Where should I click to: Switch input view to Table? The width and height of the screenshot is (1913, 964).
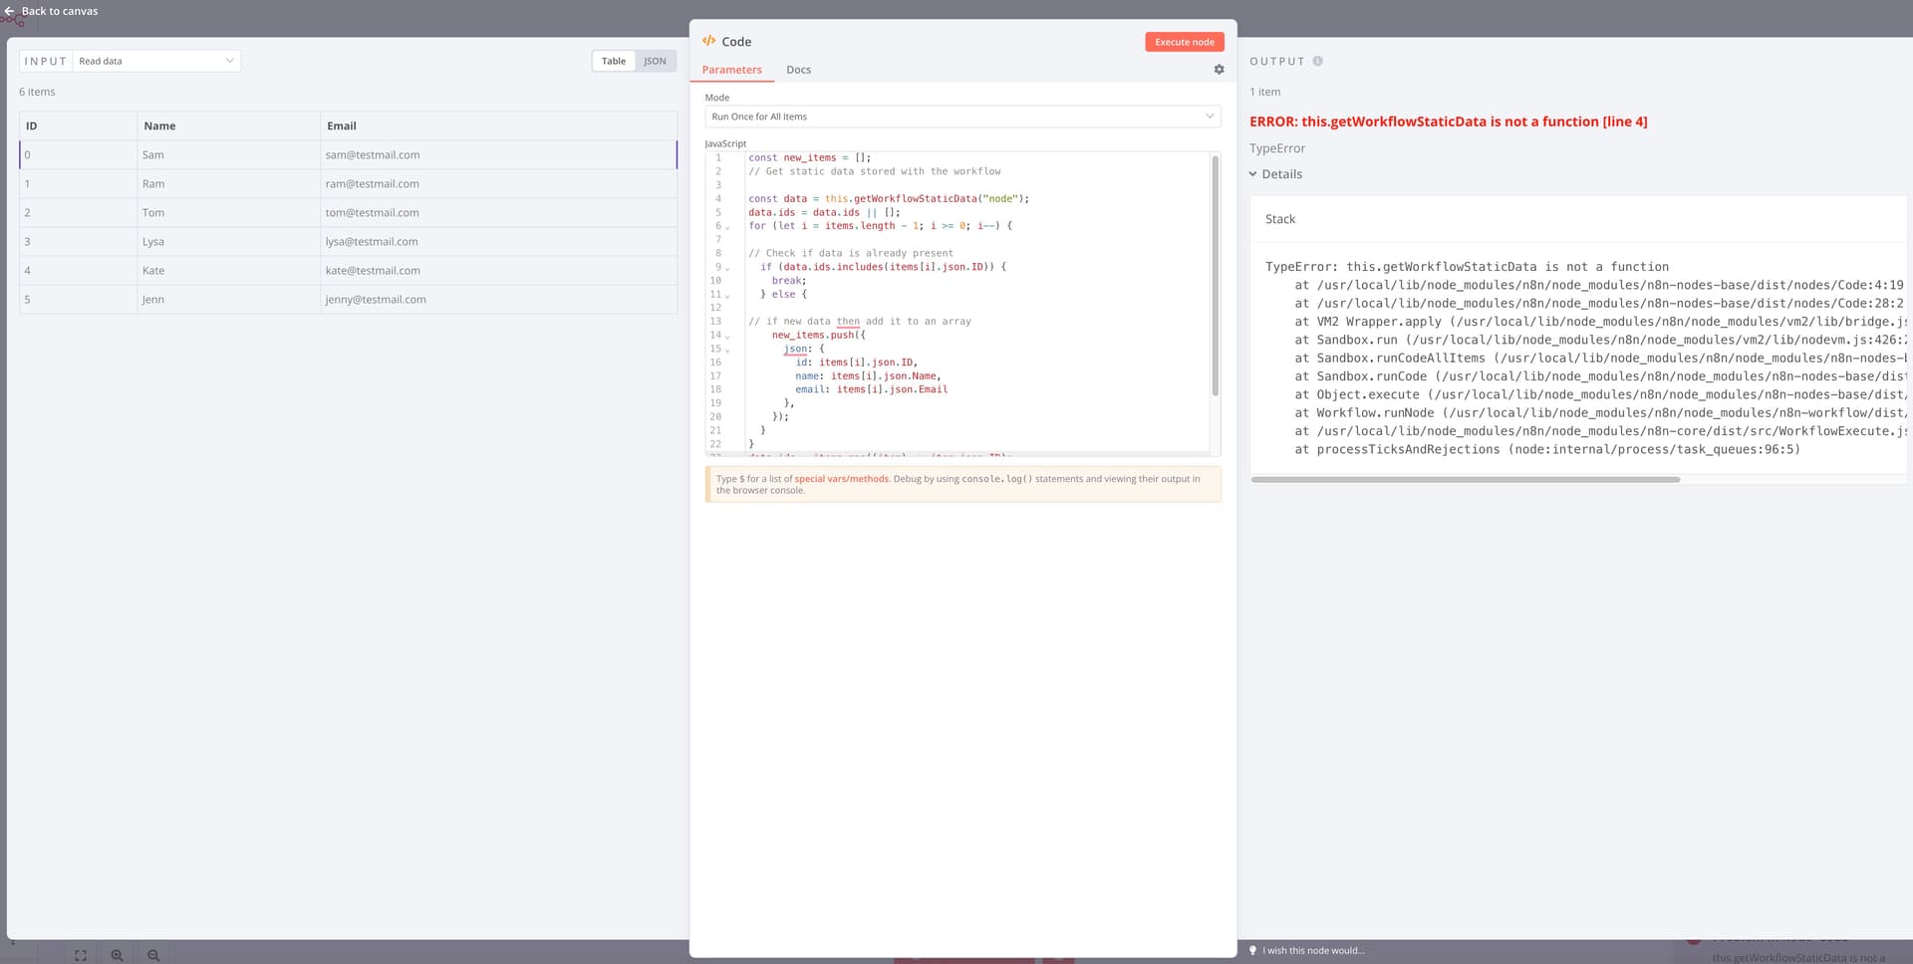point(614,61)
